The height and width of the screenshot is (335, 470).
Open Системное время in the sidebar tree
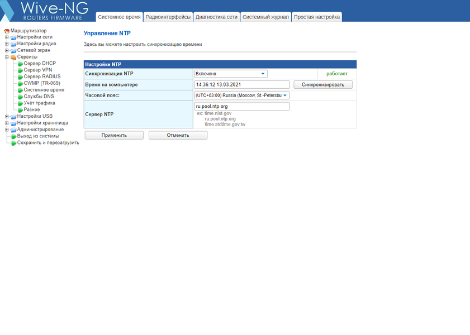pyautogui.click(x=44, y=90)
